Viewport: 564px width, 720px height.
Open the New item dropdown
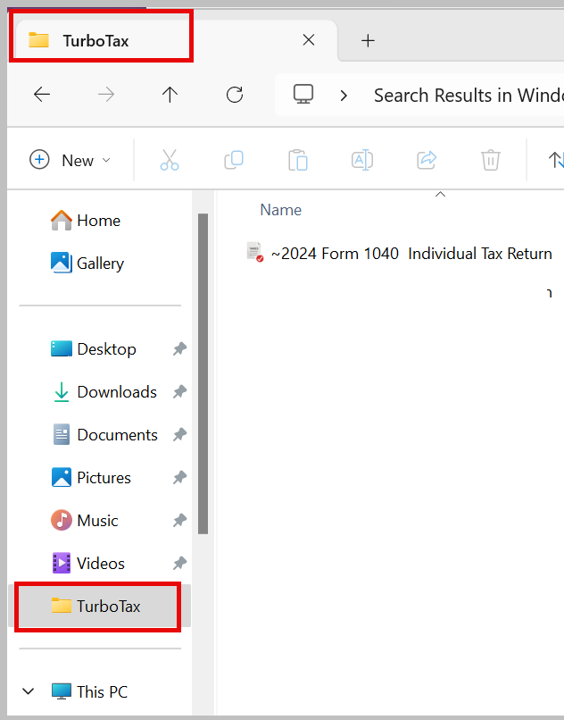point(70,160)
